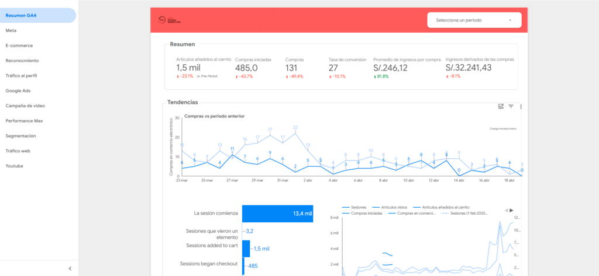This screenshot has height=276, width=599.
Task: Click 'Change trended metric' control
Action: click(502, 128)
